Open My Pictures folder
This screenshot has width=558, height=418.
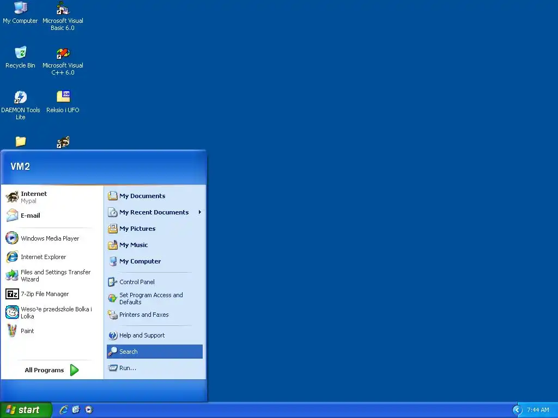154,229
